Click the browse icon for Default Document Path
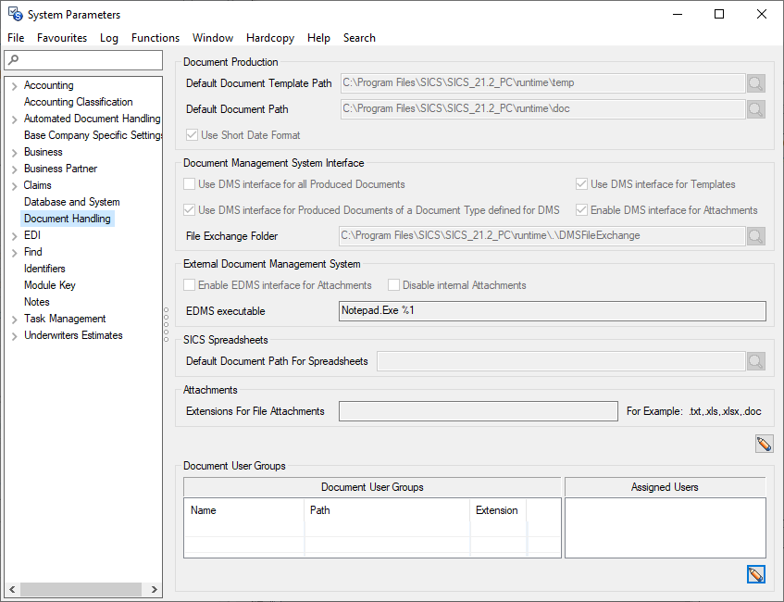This screenshot has height=602, width=784. pos(756,109)
